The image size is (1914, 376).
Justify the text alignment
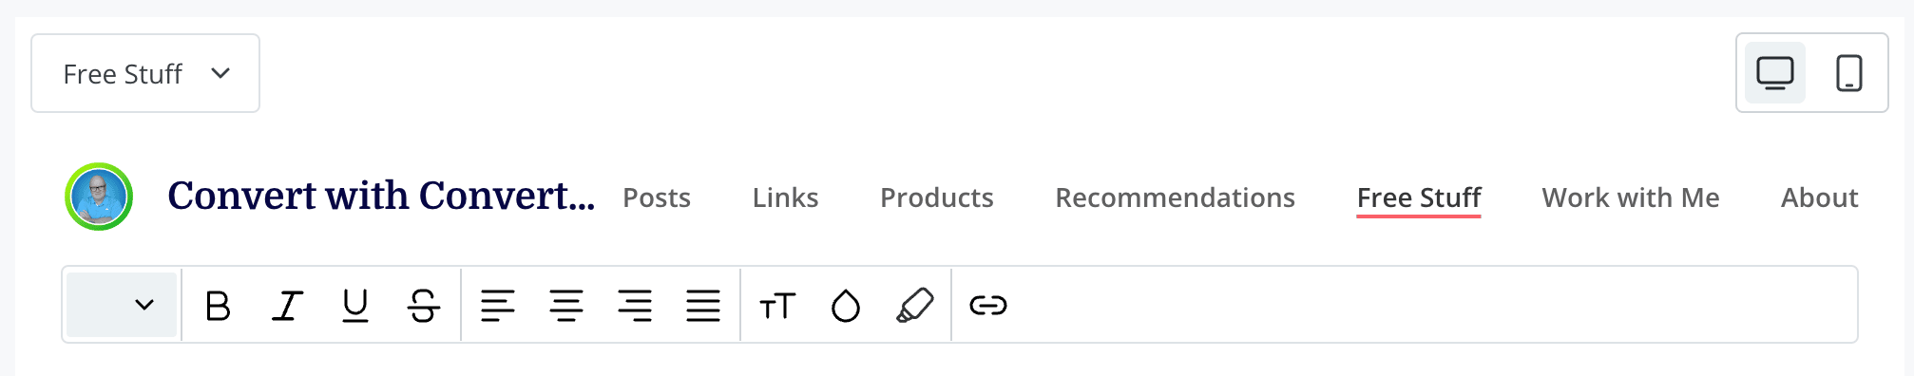[x=702, y=306]
